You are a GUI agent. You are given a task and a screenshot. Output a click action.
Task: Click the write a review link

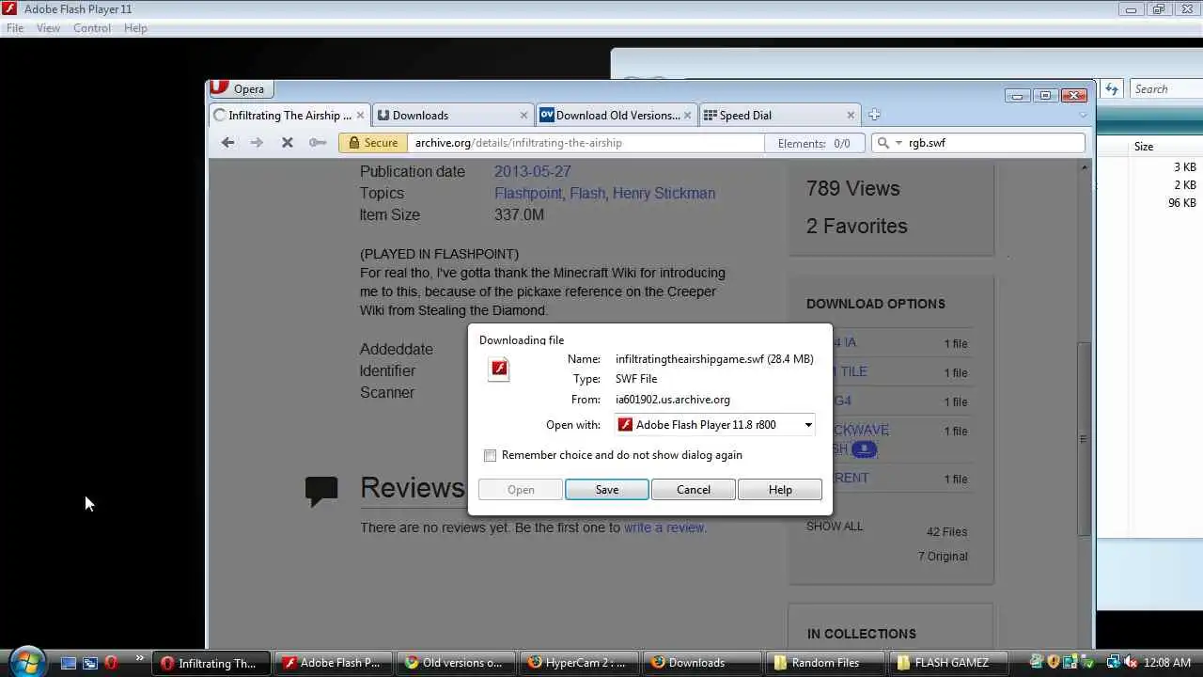(x=664, y=527)
